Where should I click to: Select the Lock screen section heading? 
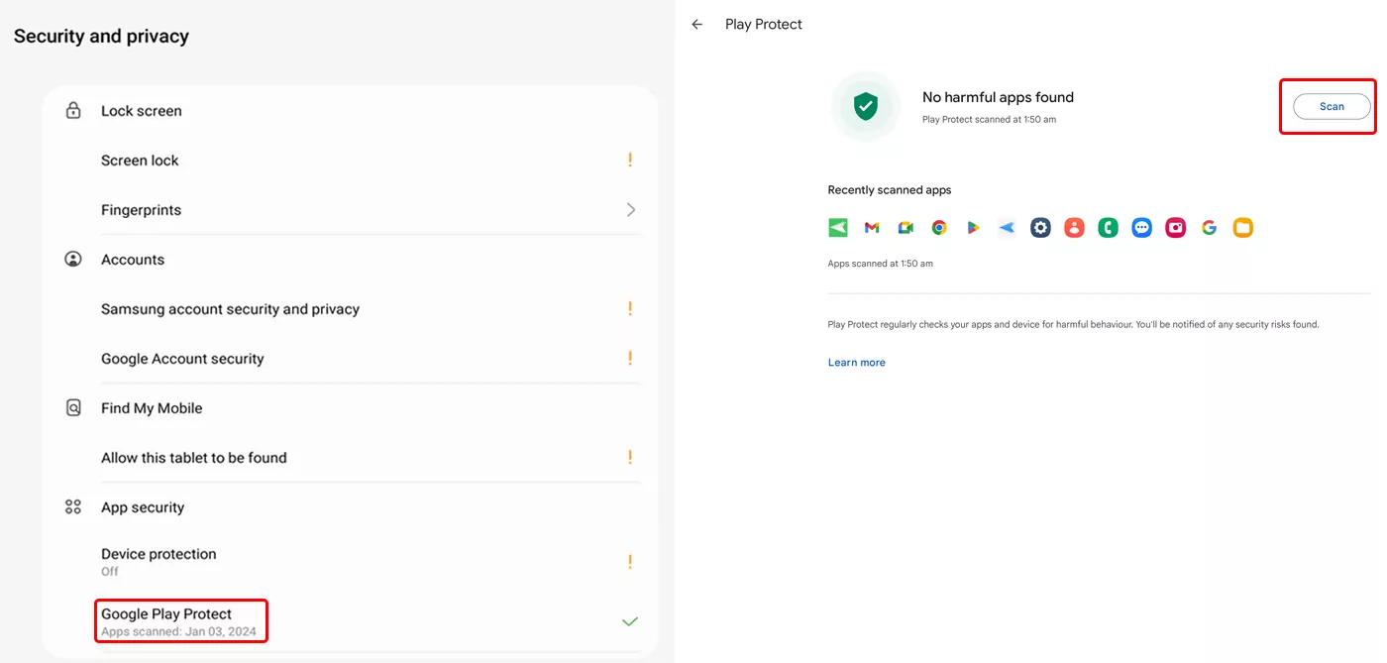tap(142, 111)
